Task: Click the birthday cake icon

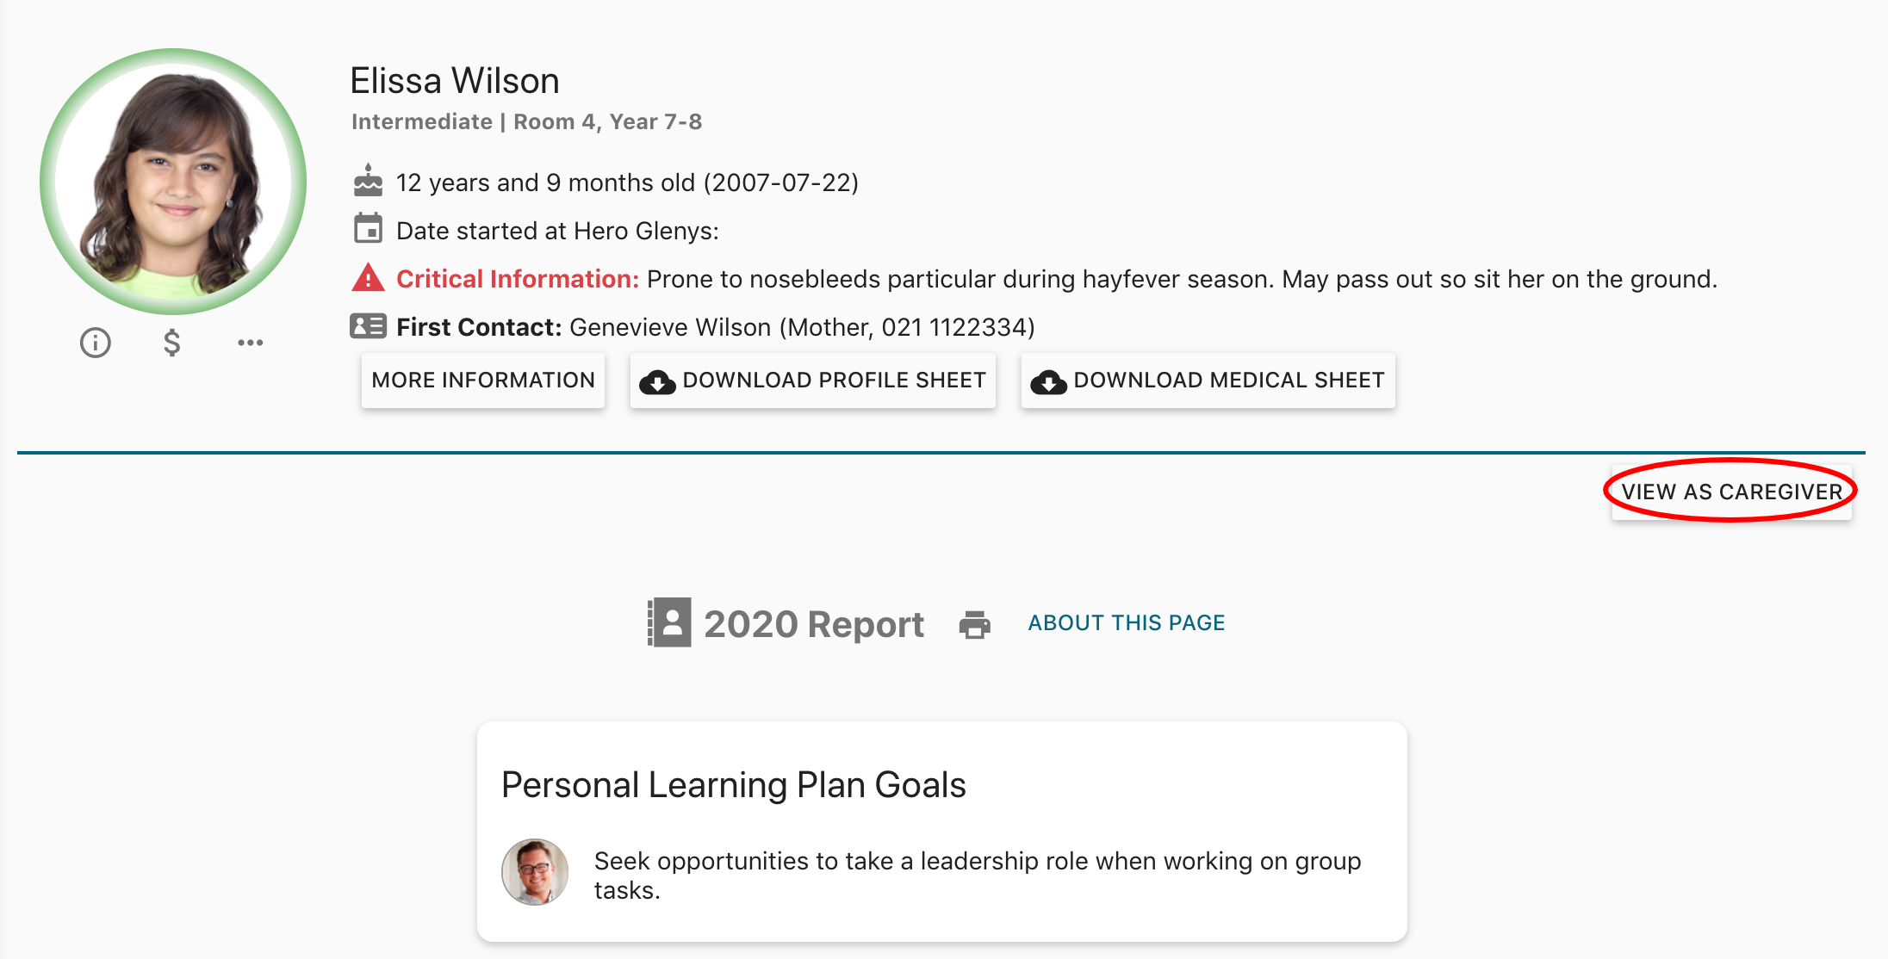Action: pos(368,182)
